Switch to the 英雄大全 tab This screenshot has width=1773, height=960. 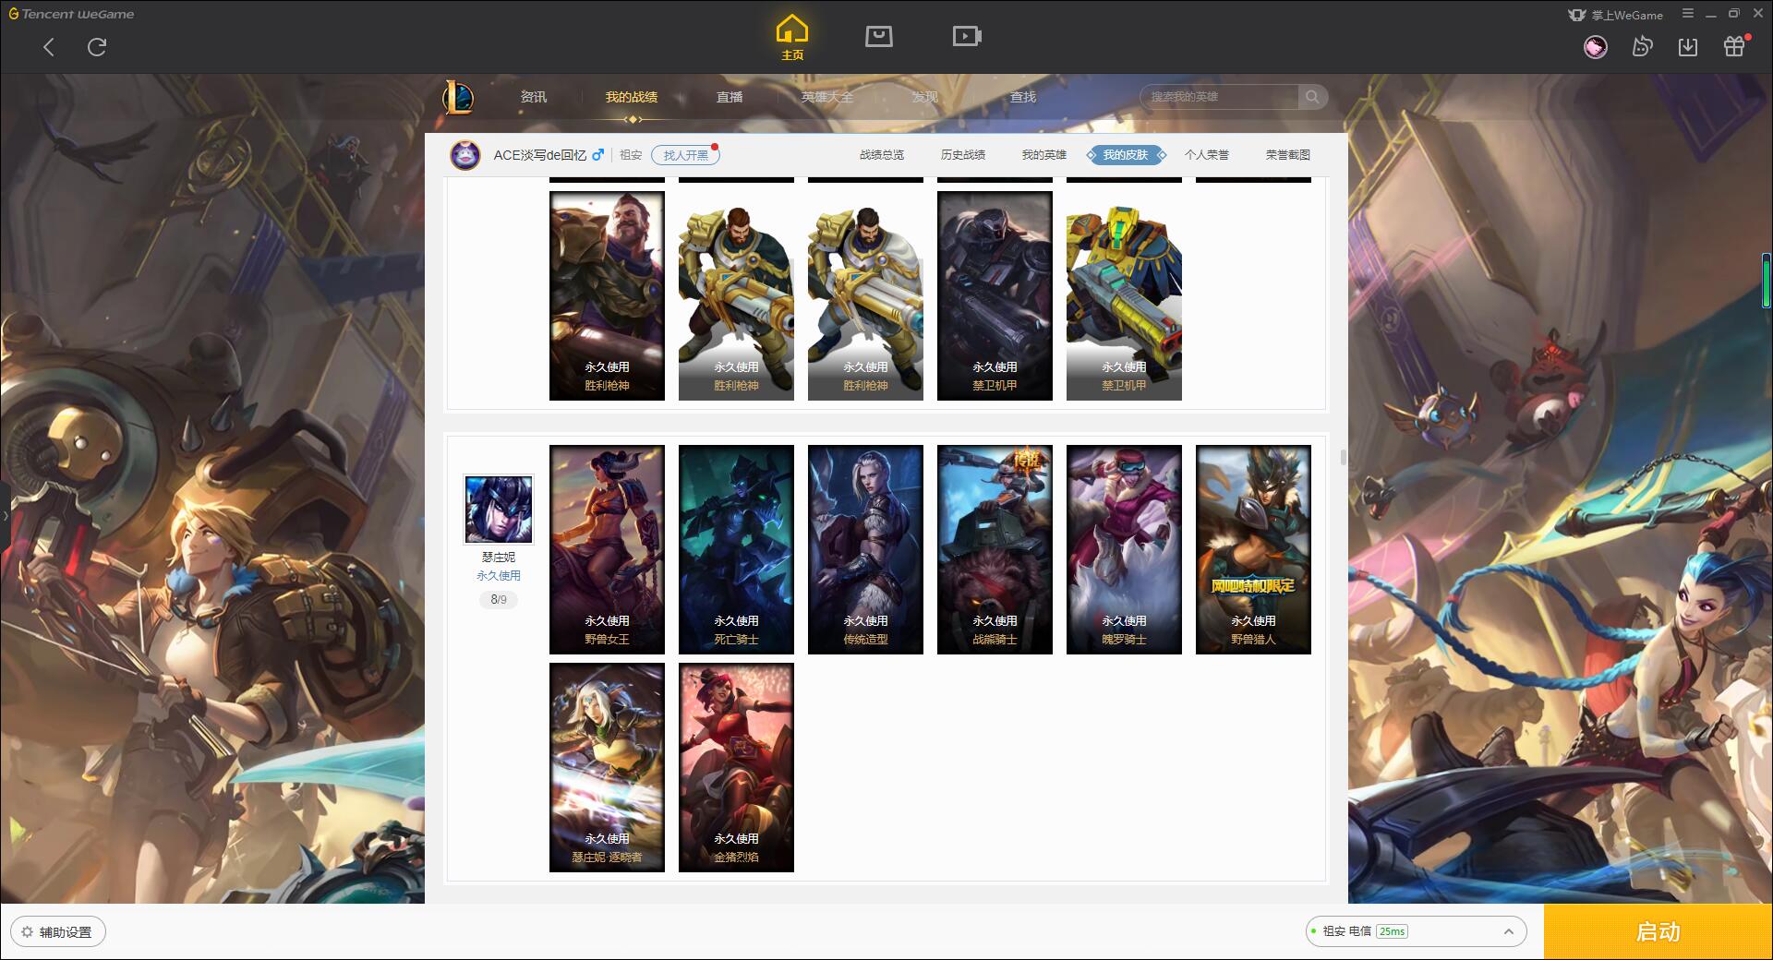(x=827, y=97)
